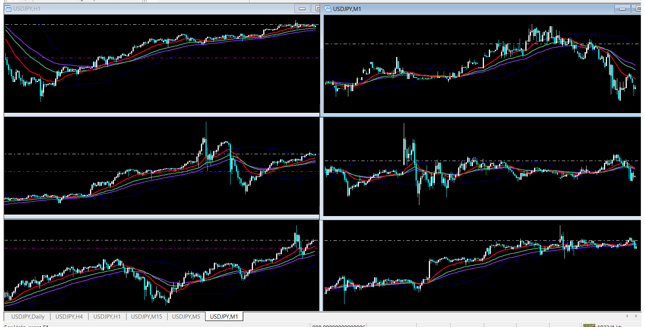Go to the USDJPY,M15 tab
645x327 pixels.
146,317
